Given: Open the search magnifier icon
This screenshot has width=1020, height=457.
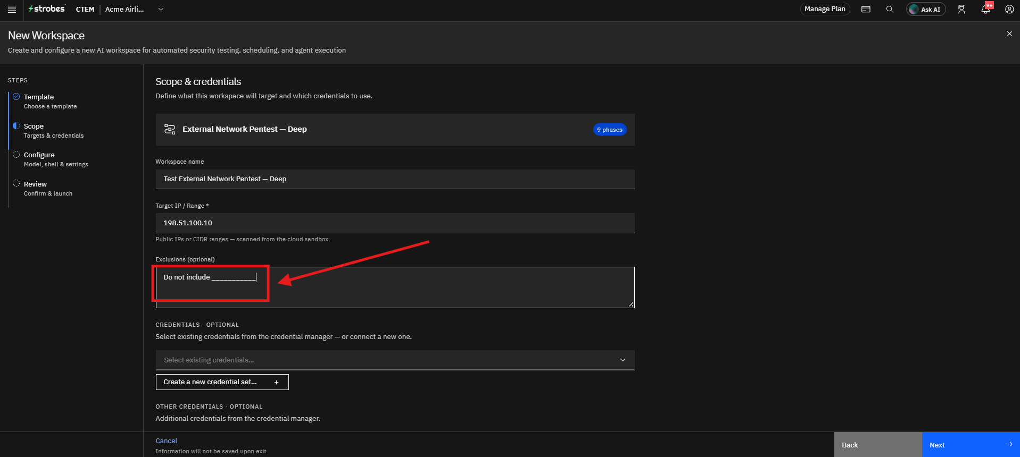Looking at the screenshot, I should [x=890, y=10].
